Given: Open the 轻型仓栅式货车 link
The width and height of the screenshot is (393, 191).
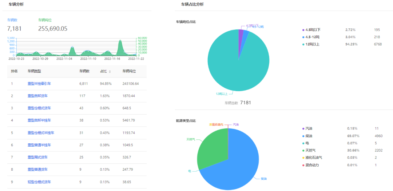Looking at the screenshot, I should 39,182.
